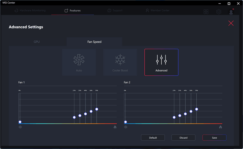Open the user profile icon
This screenshot has height=149, width=243.
(x=231, y=12)
